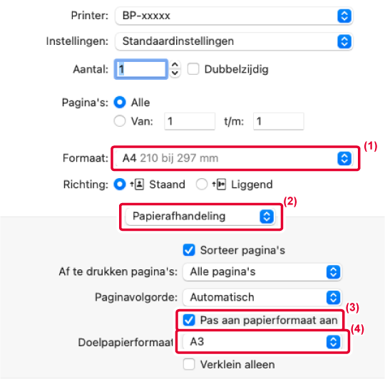This screenshot has height=379, width=385.
Task: Select the Van page range radio button
Action: tap(120, 121)
